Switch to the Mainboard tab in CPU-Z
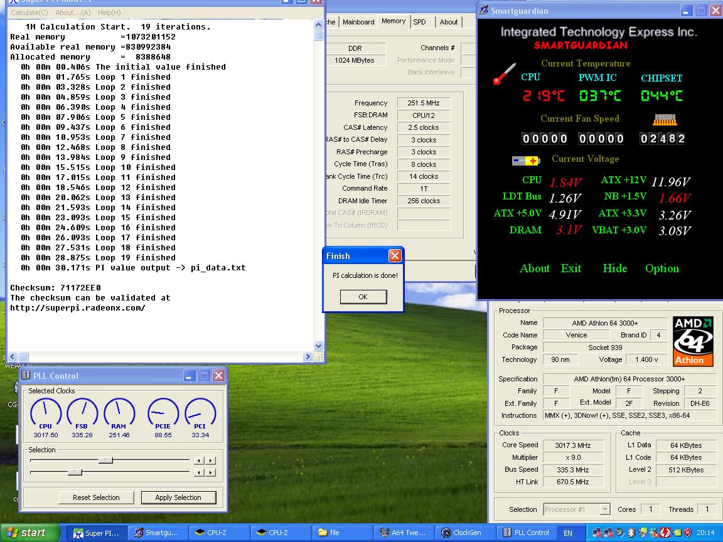The image size is (723, 542). pyautogui.click(x=358, y=22)
